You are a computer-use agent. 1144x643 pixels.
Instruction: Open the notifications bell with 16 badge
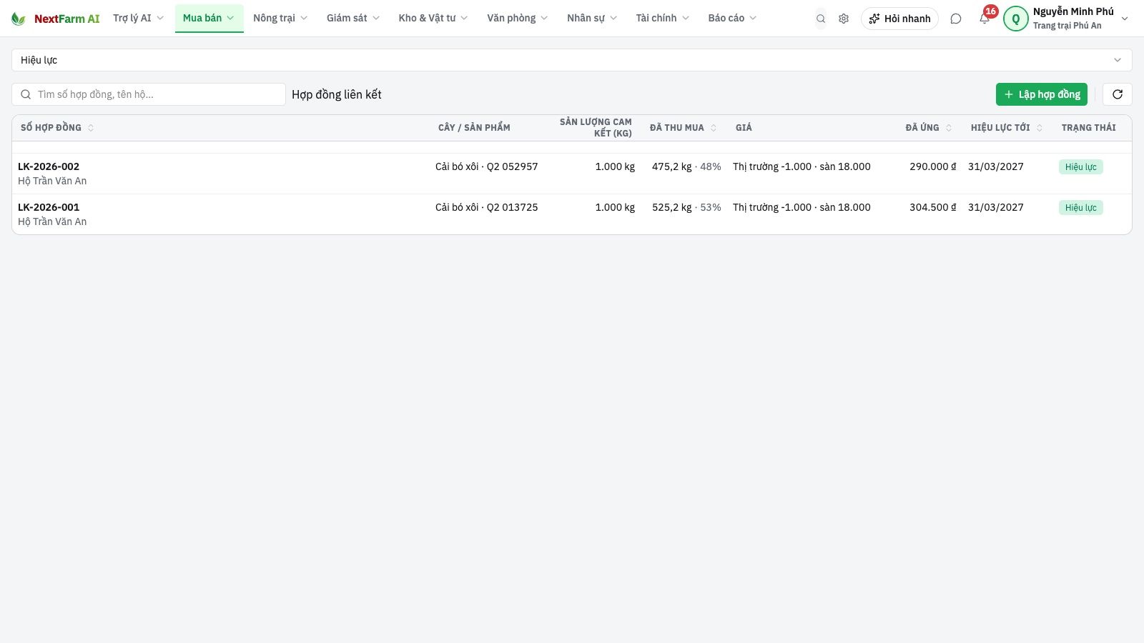point(985,17)
